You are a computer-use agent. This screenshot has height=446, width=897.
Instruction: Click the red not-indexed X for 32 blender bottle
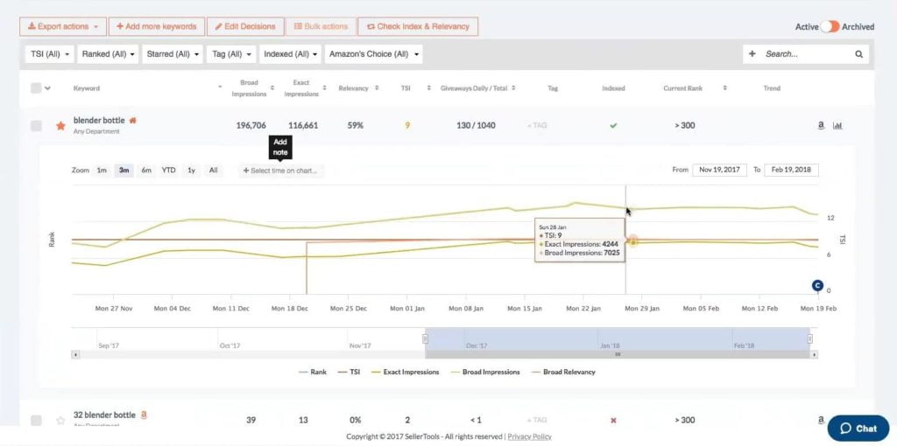tap(613, 421)
